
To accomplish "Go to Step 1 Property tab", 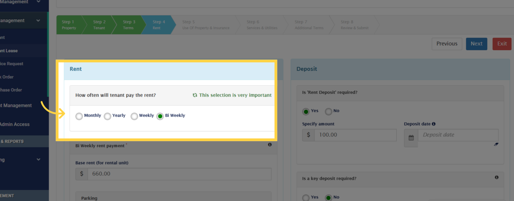I will pyautogui.click(x=69, y=25).
